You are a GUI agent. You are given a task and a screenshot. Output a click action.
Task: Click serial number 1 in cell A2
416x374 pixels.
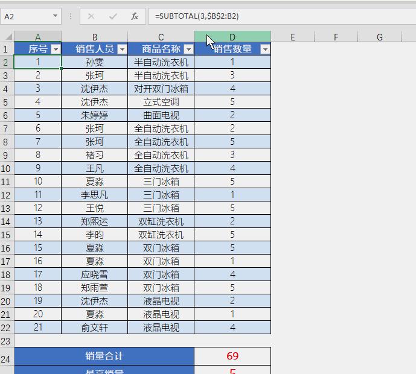[37, 62]
